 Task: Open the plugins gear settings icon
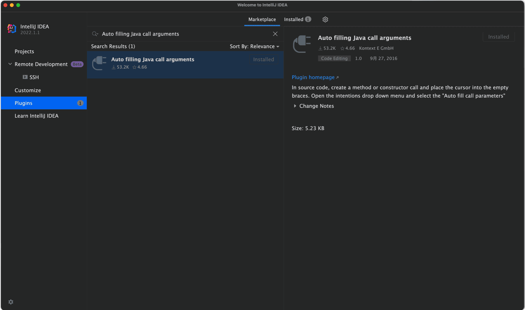pyautogui.click(x=325, y=19)
